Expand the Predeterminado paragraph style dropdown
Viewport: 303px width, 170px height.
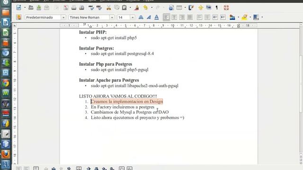point(63,17)
